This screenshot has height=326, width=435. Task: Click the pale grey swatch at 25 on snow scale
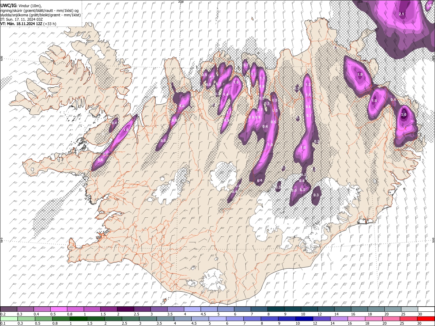(409, 309)
